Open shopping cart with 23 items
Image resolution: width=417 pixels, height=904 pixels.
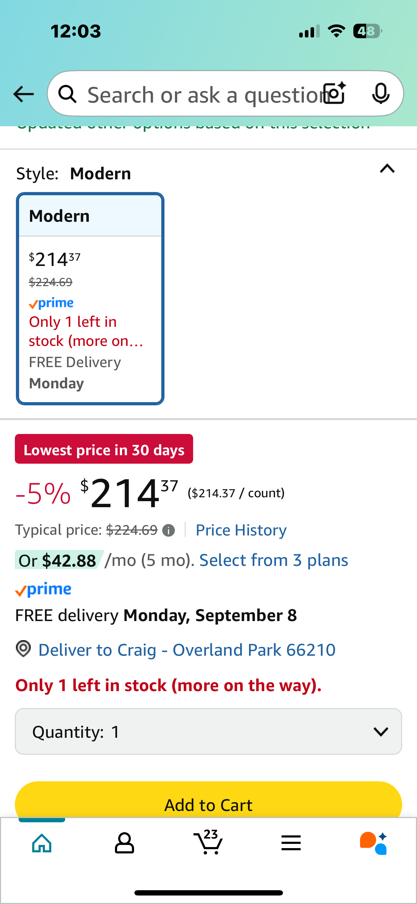(208, 842)
